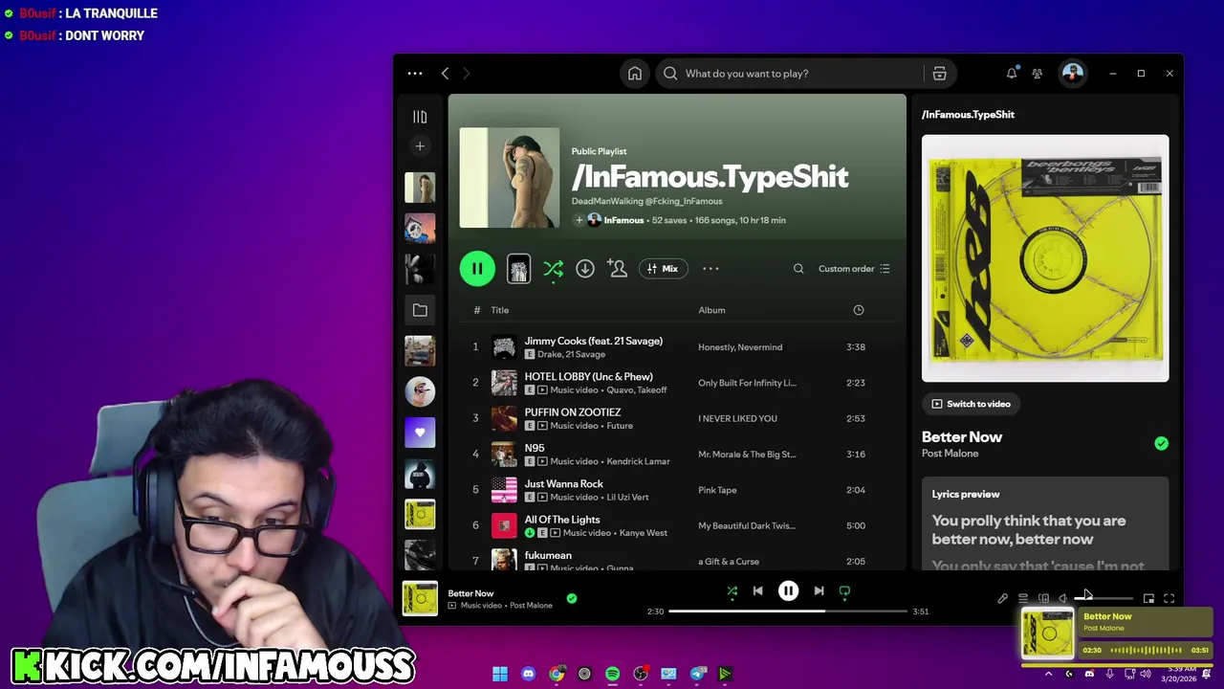1224x689 pixels.
Task: Open Telegram from the taskbar
Action: (698, 675)
